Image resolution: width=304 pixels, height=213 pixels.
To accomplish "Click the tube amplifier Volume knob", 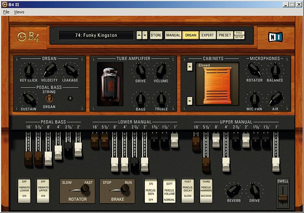I will coord(161,70).
